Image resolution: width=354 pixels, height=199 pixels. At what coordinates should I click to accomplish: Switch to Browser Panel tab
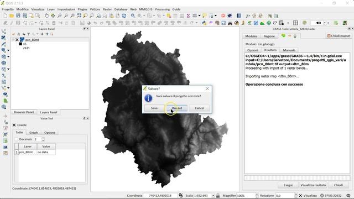click(x=24, y=112)
